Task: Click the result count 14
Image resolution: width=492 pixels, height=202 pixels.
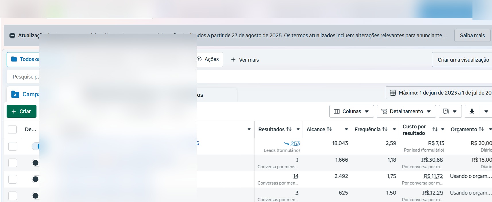Action: coord(296,176)
